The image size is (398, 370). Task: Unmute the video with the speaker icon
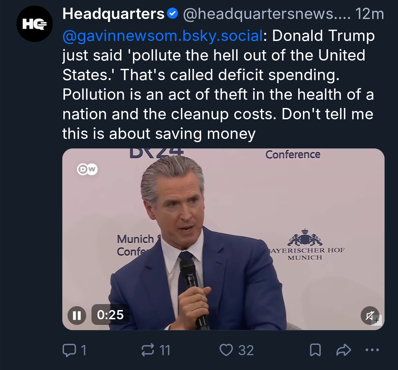tap(370, 315)
